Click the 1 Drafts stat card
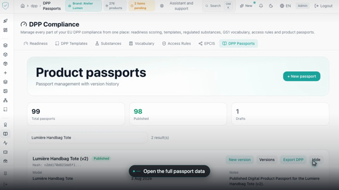339x190 pixels. (x=280, y=114)
